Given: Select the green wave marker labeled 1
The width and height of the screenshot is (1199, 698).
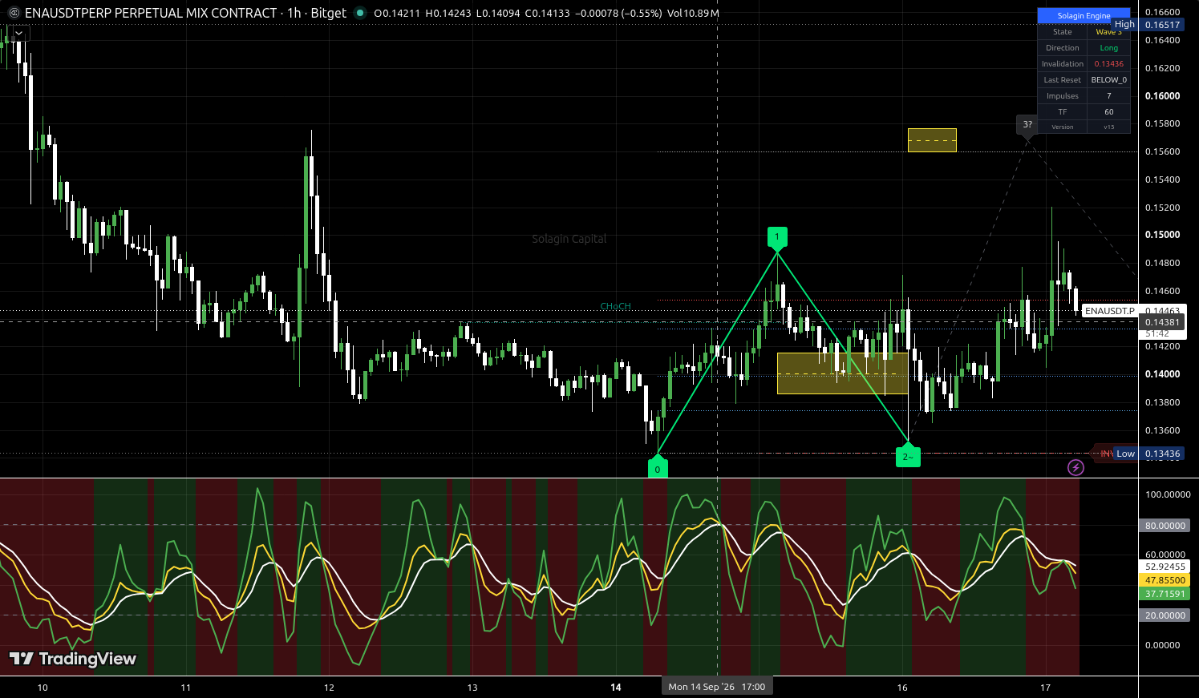Looking at the screenshot, I should pyautogui.click(x=777, y=237).
